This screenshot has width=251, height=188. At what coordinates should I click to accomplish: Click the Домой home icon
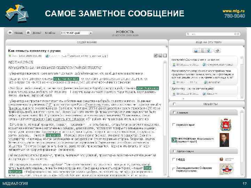pyautogui.click(x=28, y=33)
